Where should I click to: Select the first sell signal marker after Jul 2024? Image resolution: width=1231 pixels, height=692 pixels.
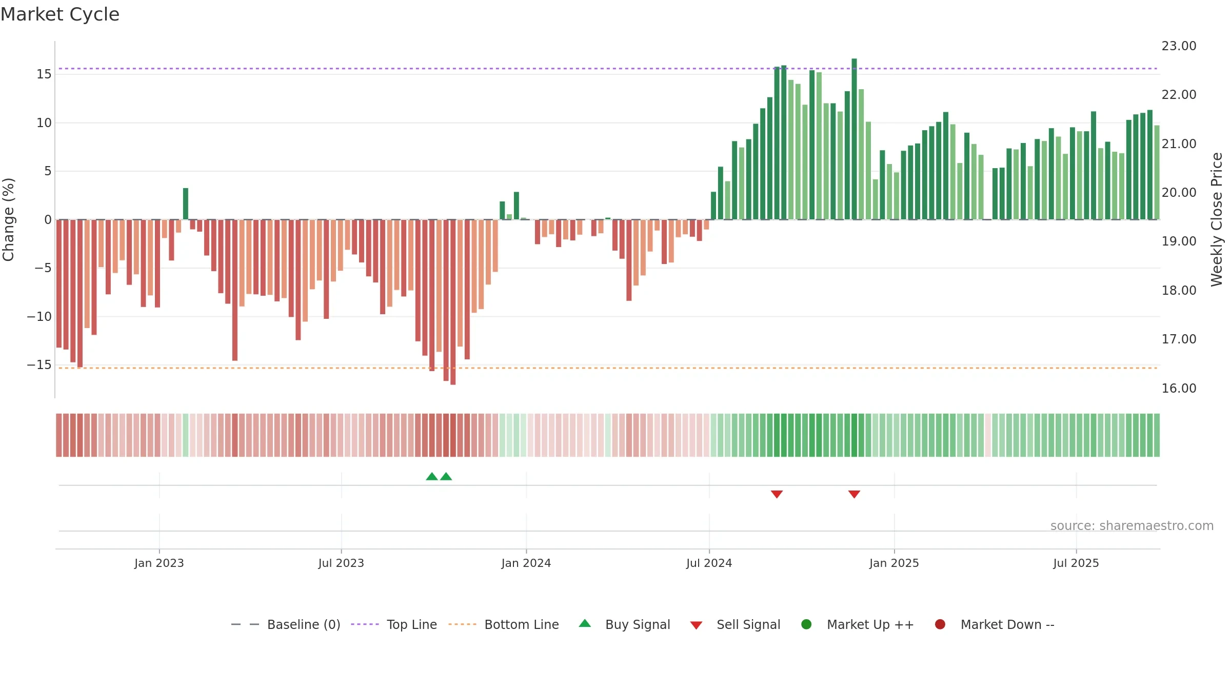pos(777,494)
